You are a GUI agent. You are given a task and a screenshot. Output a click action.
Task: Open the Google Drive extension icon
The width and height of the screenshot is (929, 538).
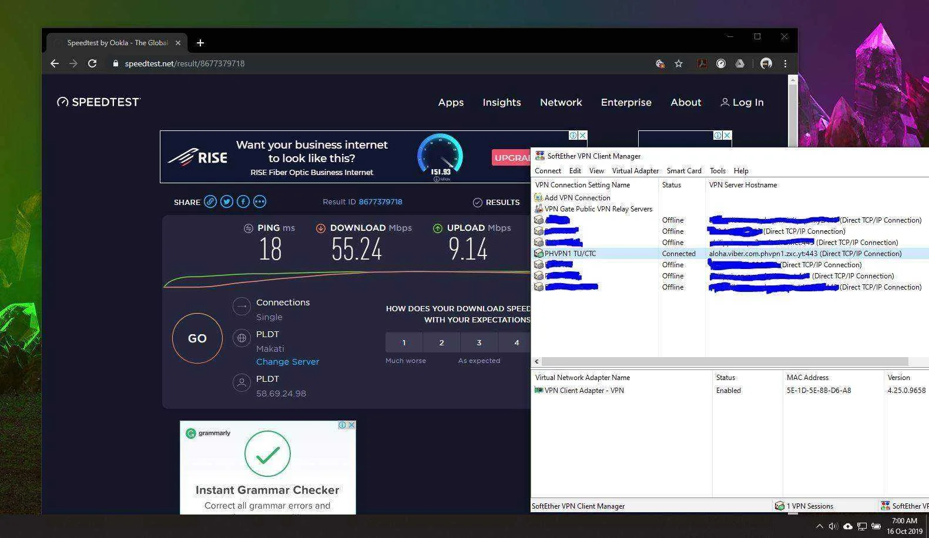[740, 63]
